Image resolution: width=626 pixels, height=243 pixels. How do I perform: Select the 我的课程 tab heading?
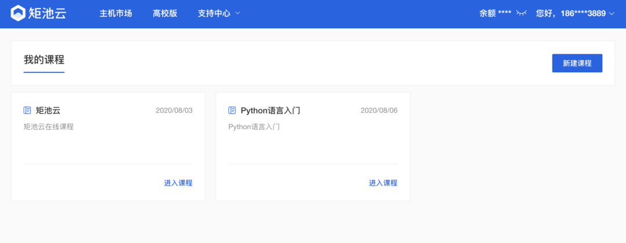44,60
